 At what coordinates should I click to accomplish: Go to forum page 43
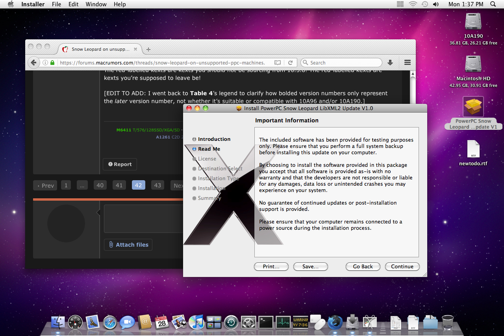157,185
